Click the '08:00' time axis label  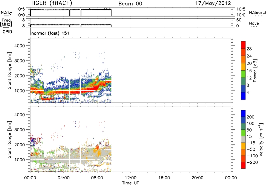pyautogui.click(x=97, y=178)
